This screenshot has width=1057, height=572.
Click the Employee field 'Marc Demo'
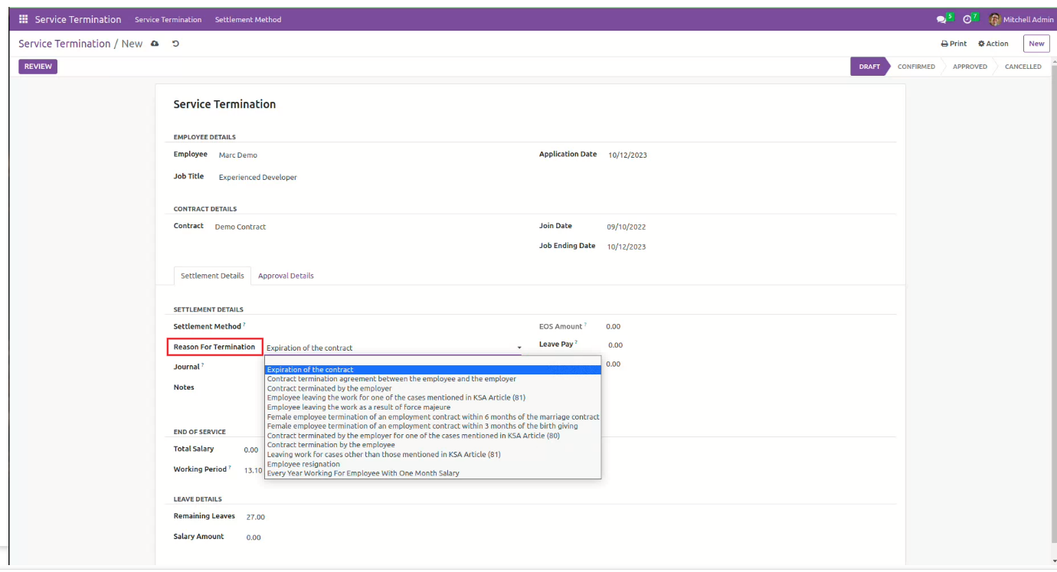pos(238,155)
